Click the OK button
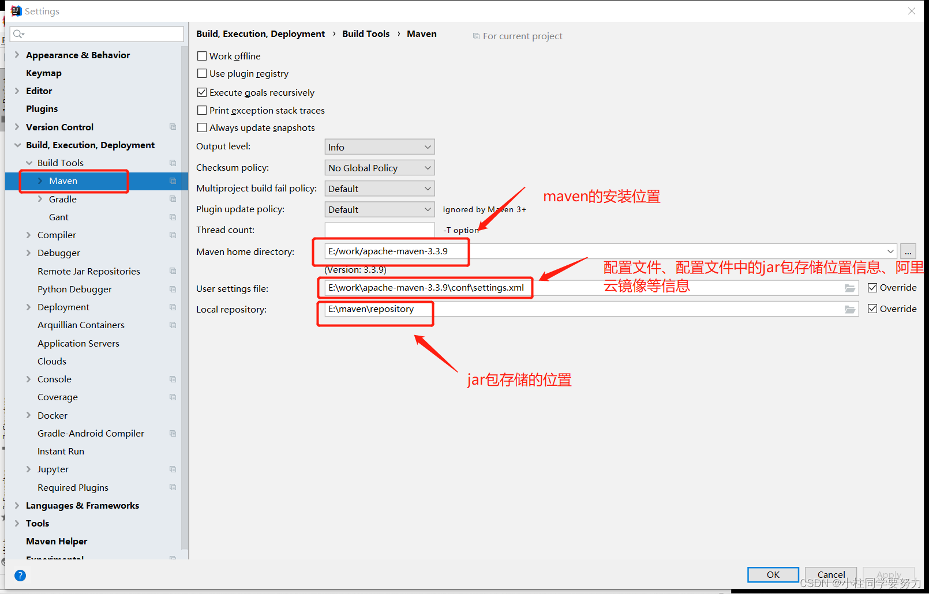Image resolution: width=929 pixels, height=594 pixels. 773,574
